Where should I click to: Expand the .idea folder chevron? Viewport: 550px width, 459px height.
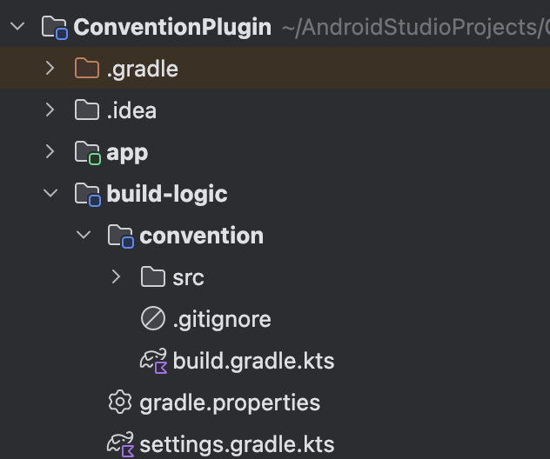click(50, 110)
